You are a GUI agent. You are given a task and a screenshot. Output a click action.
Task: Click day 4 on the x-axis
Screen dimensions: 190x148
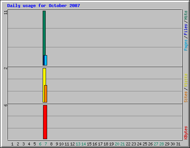[x=29, y=144]
